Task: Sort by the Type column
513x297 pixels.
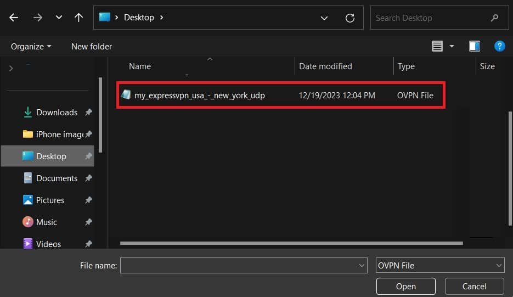Action: pos(406,66)
